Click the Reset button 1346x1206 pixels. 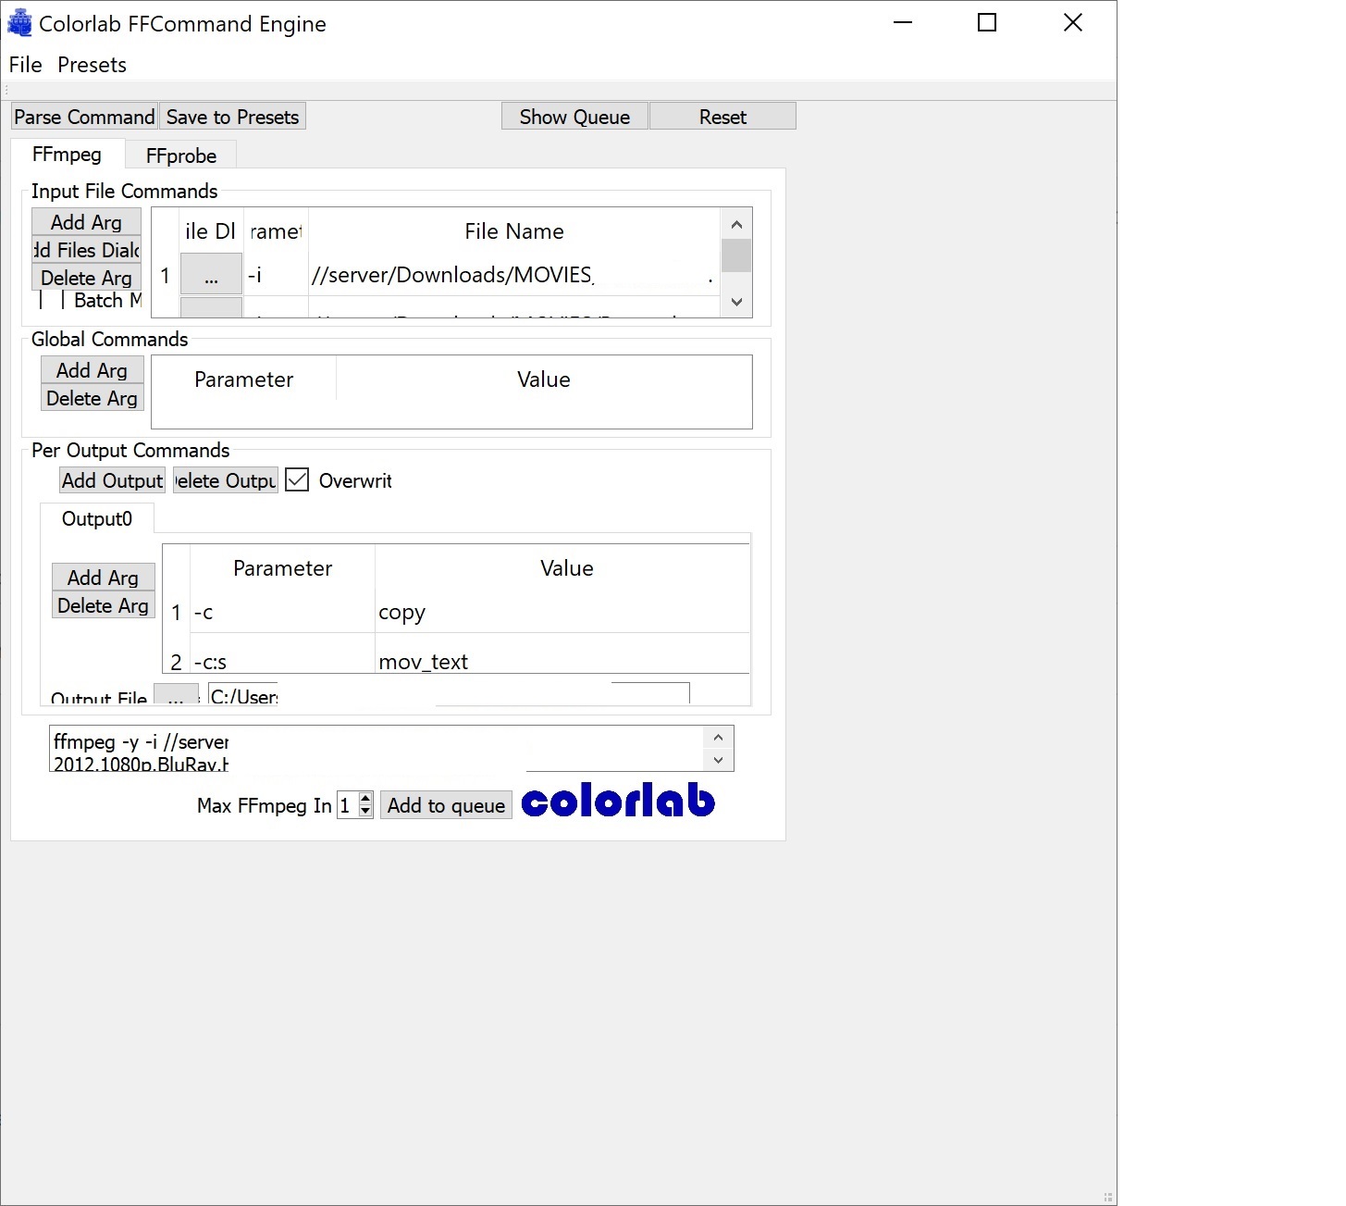[722, 117]
